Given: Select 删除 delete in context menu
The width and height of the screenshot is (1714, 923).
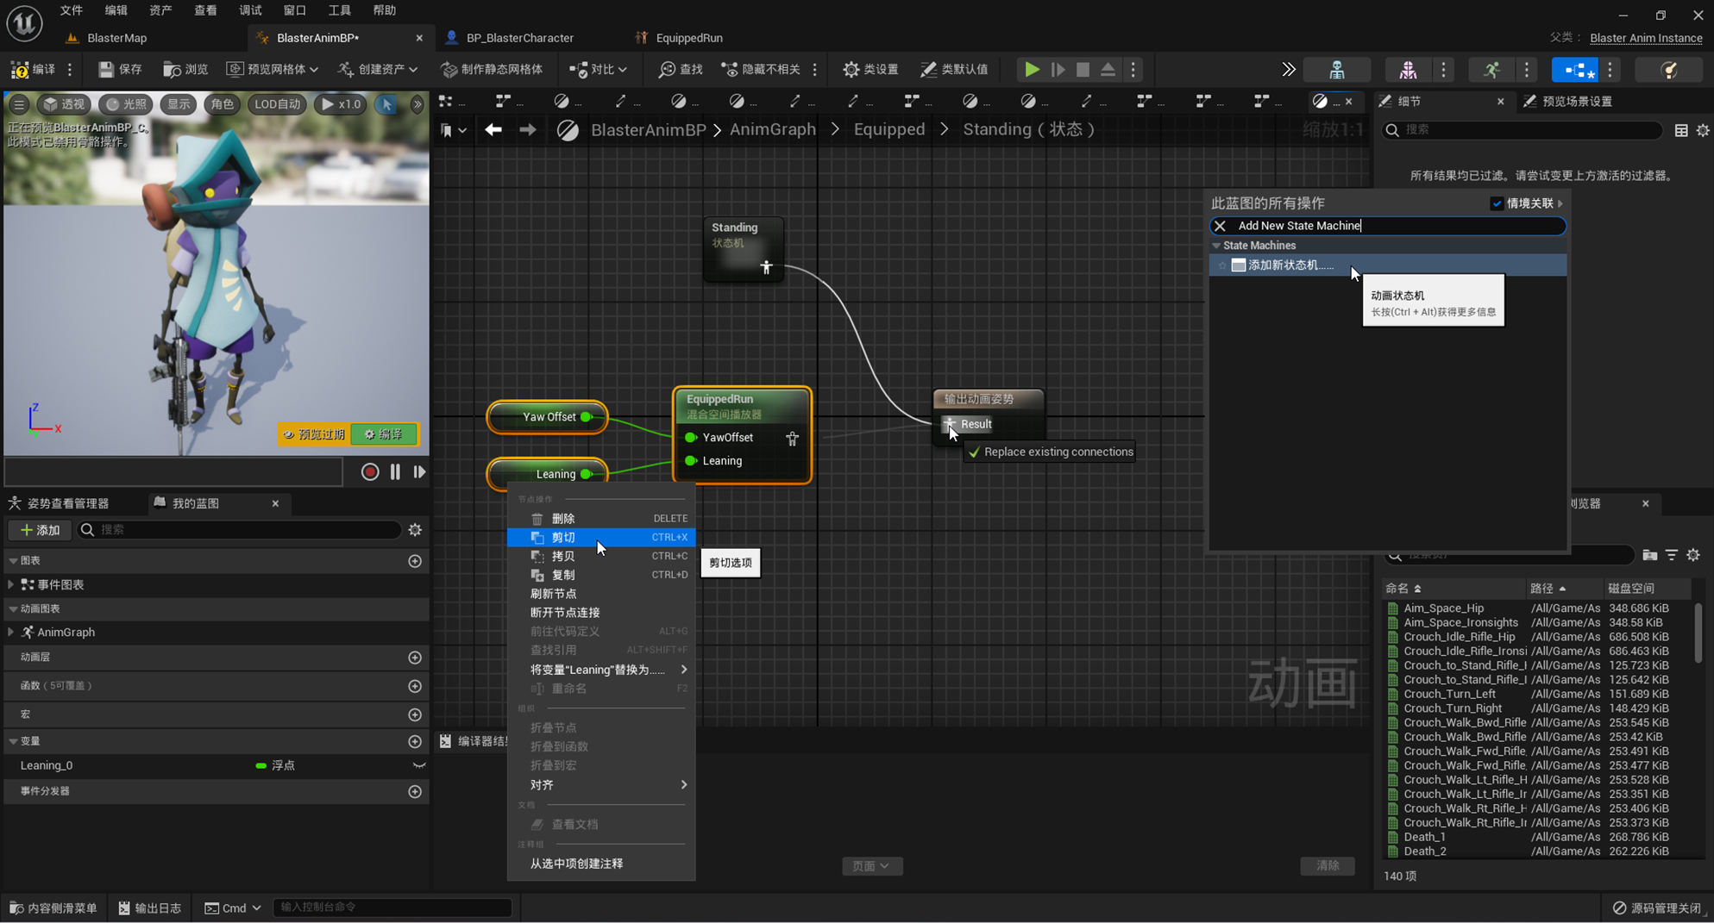Looking at the screenshot, I should pyautogui.click(x=601, y=519).
